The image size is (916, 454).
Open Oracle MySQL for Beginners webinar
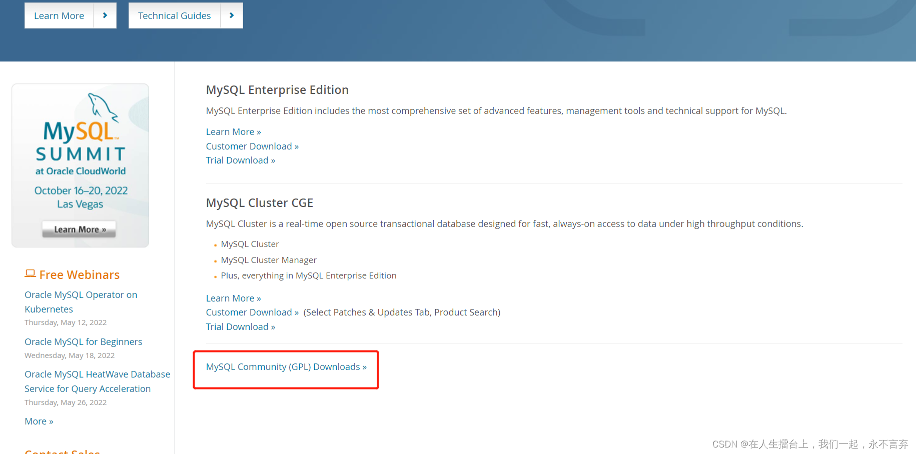pos(84,341)
